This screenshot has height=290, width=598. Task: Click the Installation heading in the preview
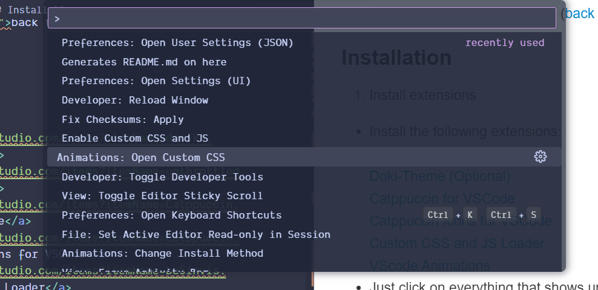click(396, 58)
